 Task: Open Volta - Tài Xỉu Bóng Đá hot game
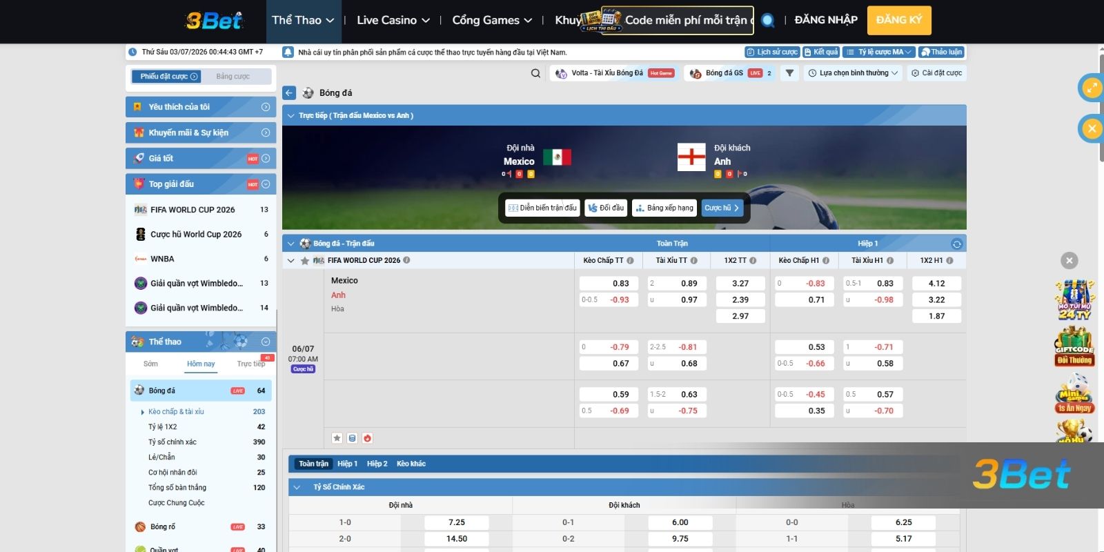pos(614,73)
